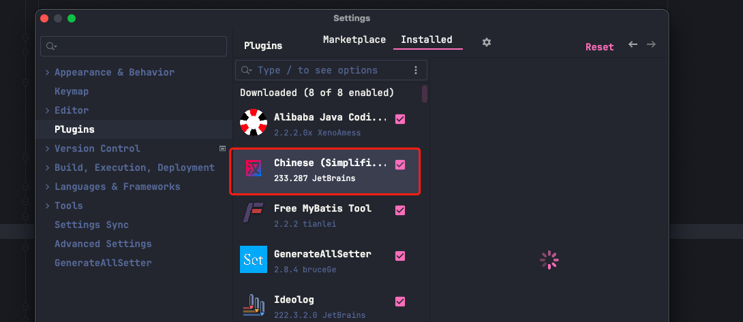Uncheck the Free MyBatis Tool checkbox
743x322 pixels.
400,210
